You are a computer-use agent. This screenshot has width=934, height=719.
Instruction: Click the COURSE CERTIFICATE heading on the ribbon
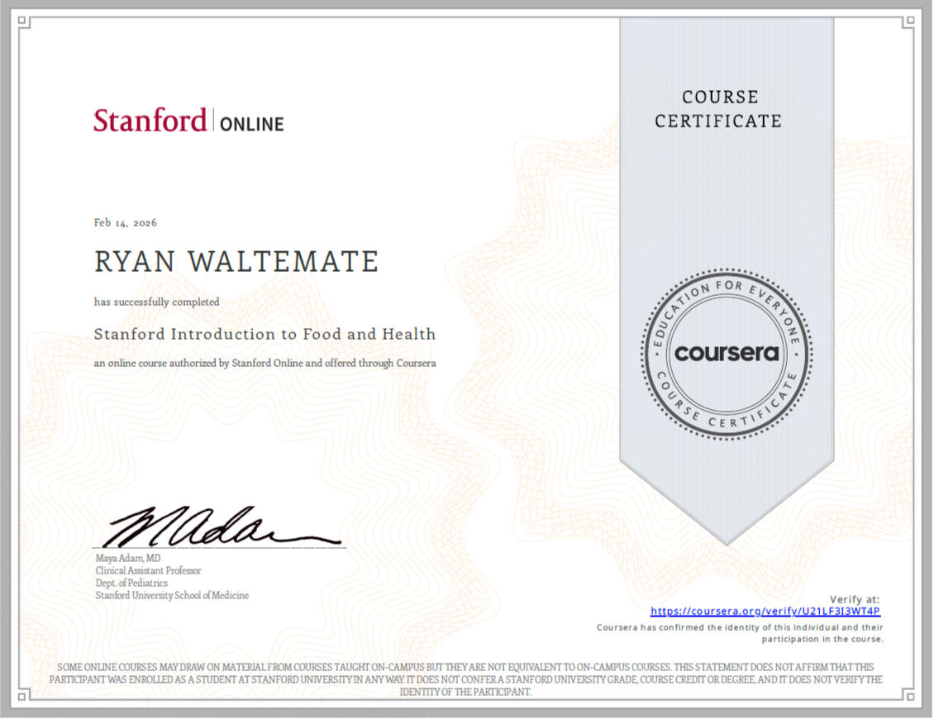pos(718,109)
